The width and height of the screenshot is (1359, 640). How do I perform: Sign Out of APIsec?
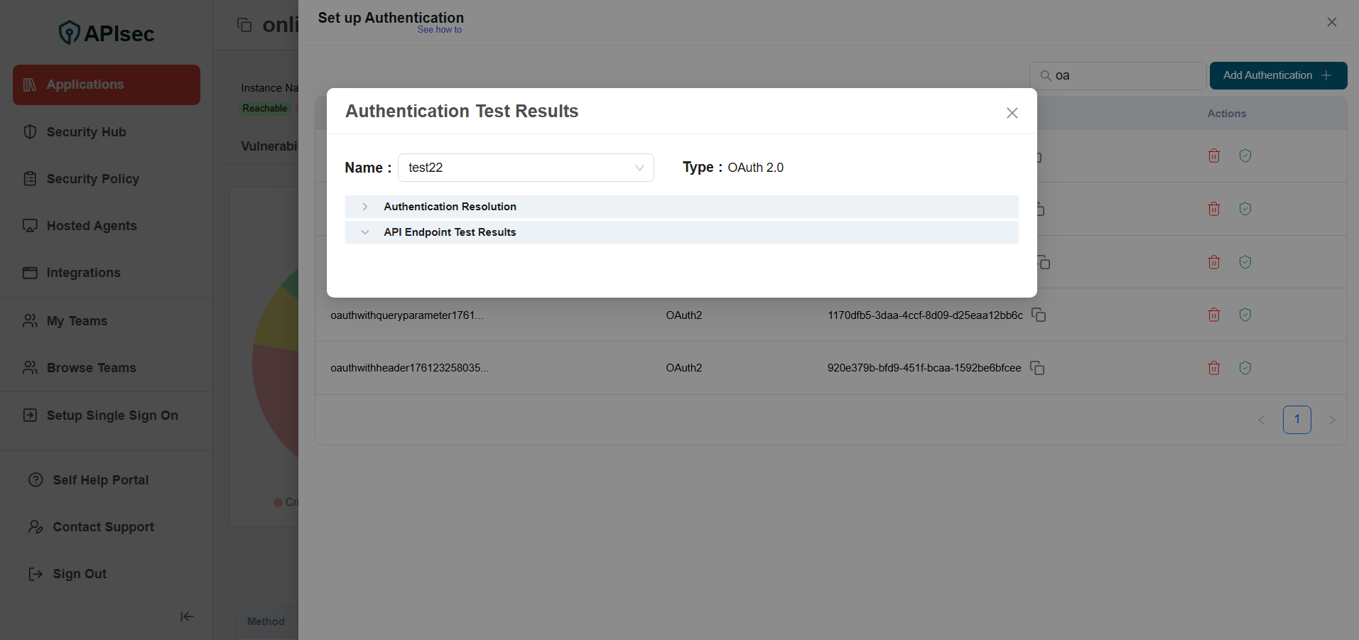click(80, 573)
